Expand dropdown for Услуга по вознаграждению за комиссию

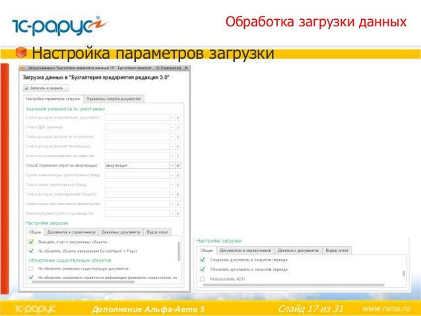tap(172, 156)
